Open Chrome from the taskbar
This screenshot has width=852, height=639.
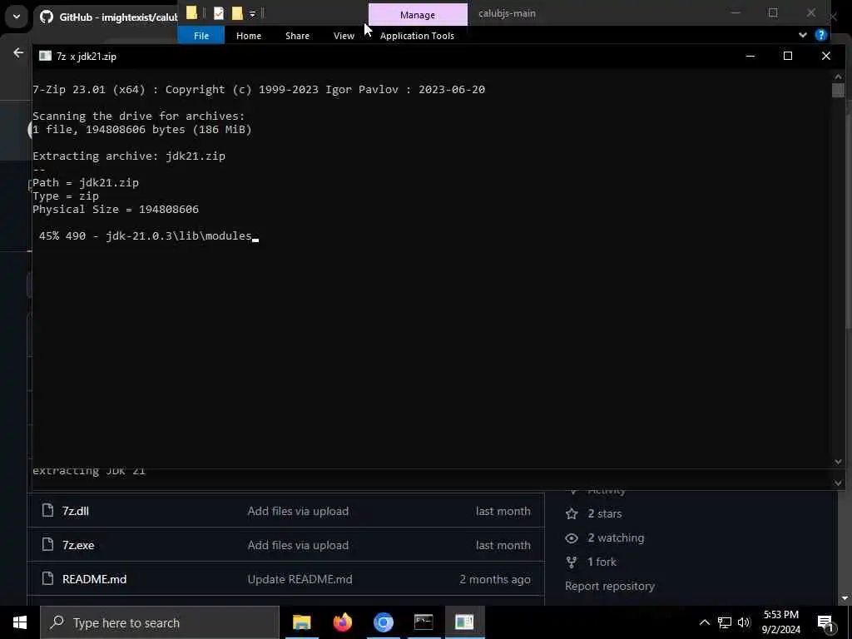pos(383,622)
